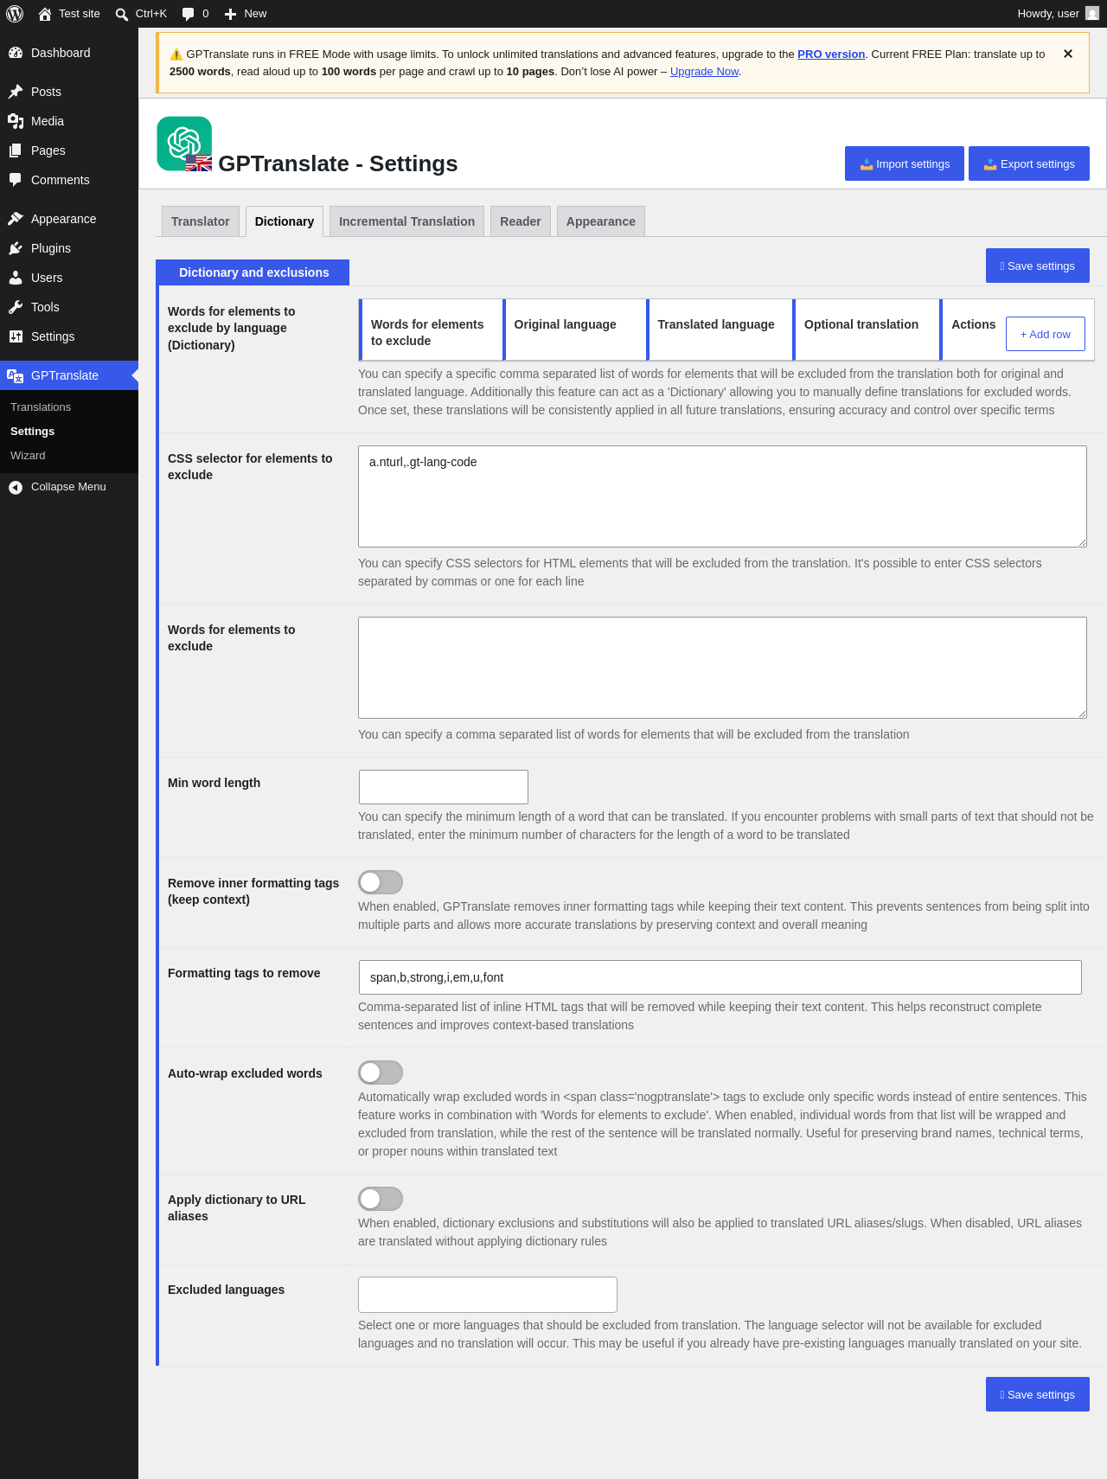Click the Pages icon in sidebar
The height and width of the screenshot is (1479, 1107).
point(16,150)
